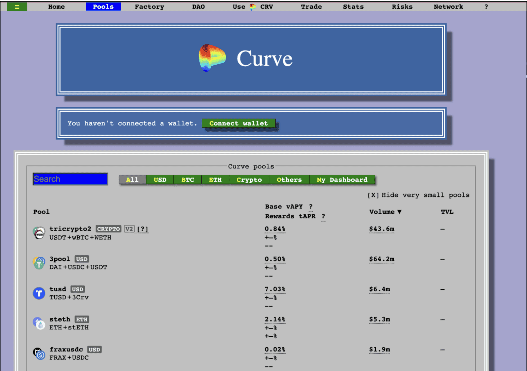Click the V2 badge on tricrypto2
Viewport: 527px width, 371px height.
click(129, 229)
